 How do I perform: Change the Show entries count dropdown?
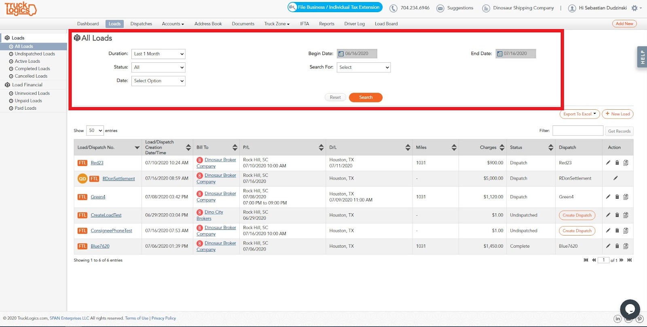point(95,130)
